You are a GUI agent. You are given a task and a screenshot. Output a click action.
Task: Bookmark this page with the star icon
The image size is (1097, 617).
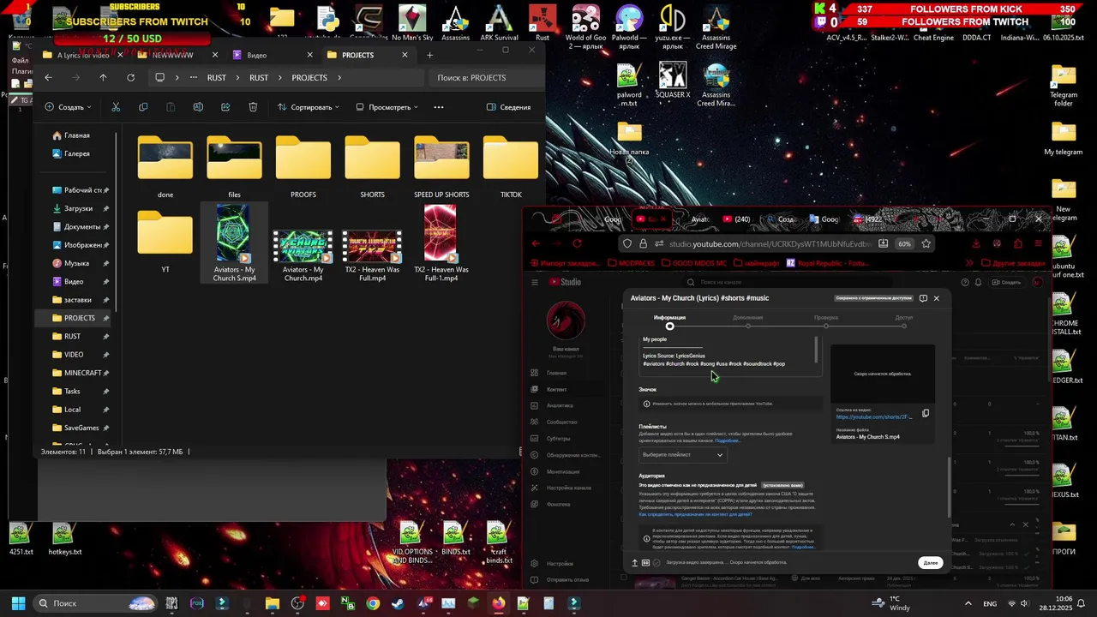(926, 243)
